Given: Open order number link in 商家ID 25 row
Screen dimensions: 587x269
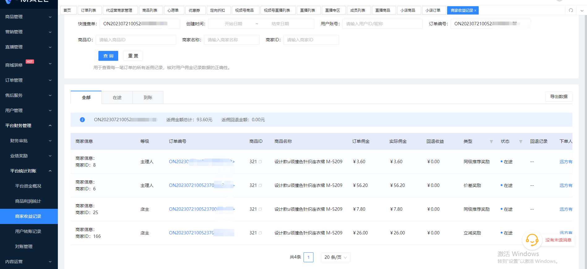Looking at the screenshot, I should [x=202, y=209].
